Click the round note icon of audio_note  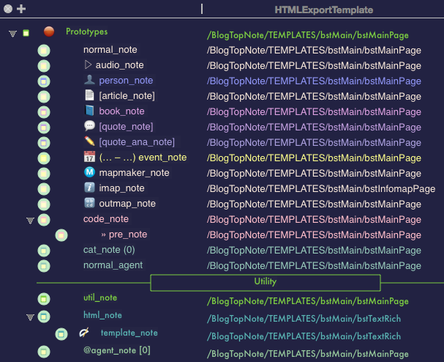click(x=44, y=66)
